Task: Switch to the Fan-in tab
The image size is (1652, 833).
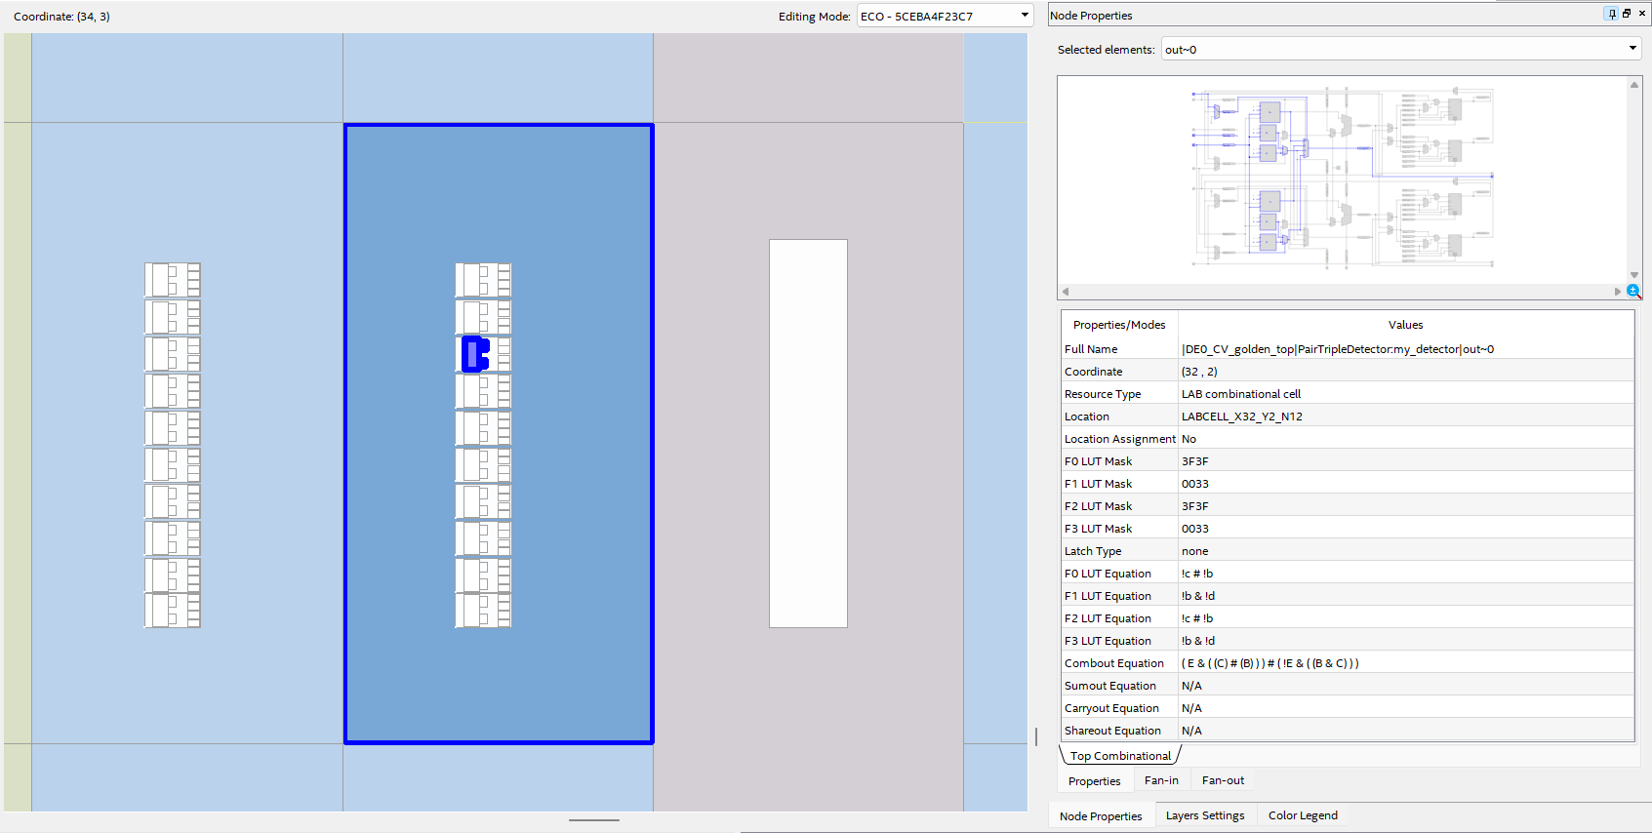Action: tap(1161, 780)
